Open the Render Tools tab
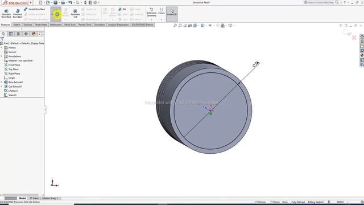This screenshot has width=364, height=205. pyautogui.click(x=85, y=24)
